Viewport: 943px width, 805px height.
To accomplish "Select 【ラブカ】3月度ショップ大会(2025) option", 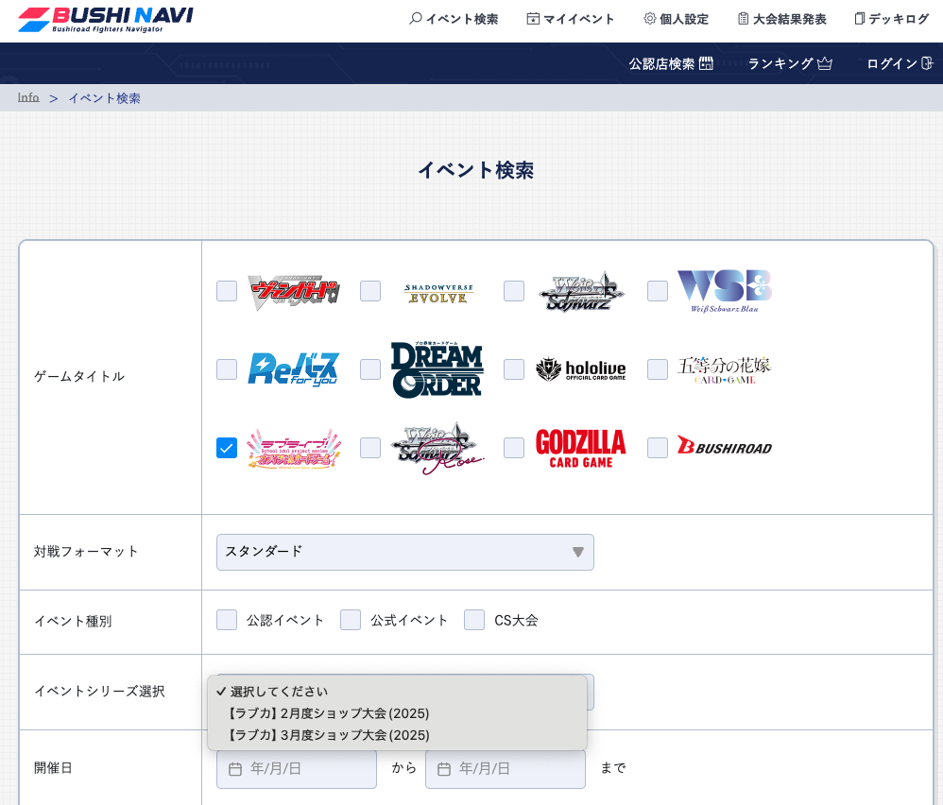I will [397, 735].
